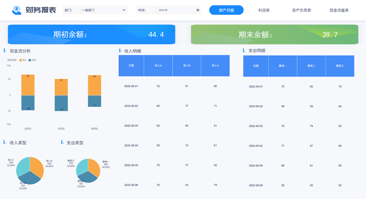Click 费用一 value 70 for 2022-09-01

point(283,86)
